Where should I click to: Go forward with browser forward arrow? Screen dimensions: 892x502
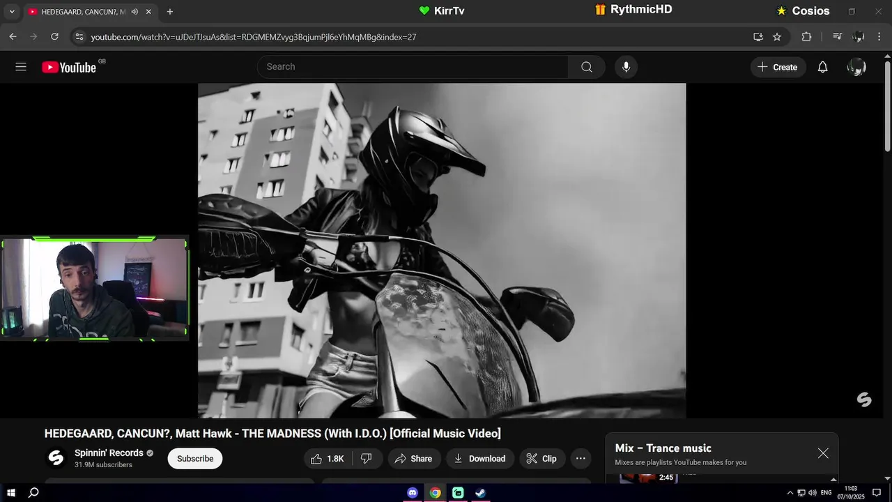click(x=33, y=36)
